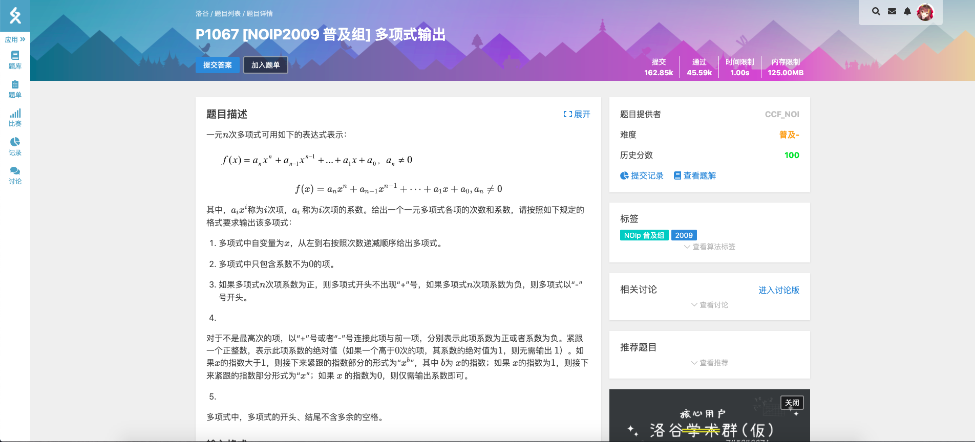Click 展开 to expand problem description
The image size is (975, 442).
(x=577, y=114)
